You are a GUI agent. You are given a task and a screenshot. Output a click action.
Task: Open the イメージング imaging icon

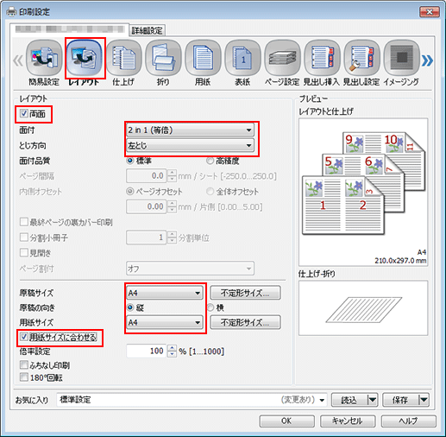pyautogui.click(x=402, y=58)
